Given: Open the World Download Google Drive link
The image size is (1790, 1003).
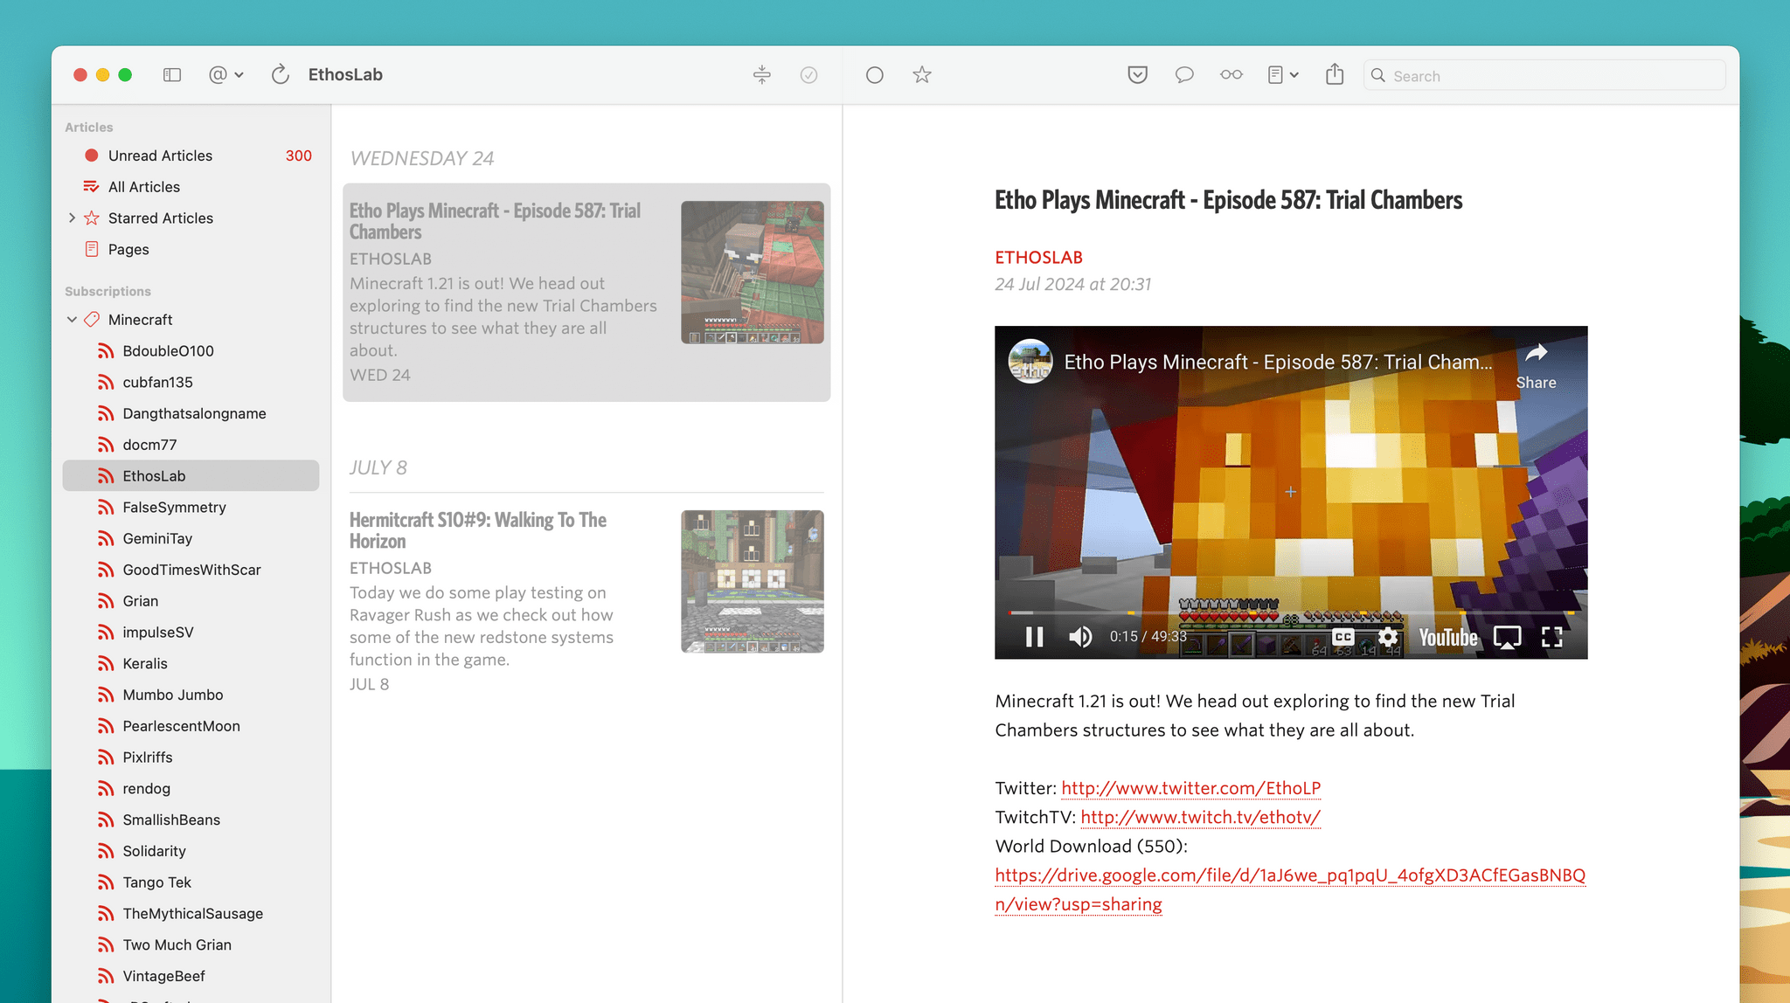Looking at the screenshot, I should click(1290, 875).
